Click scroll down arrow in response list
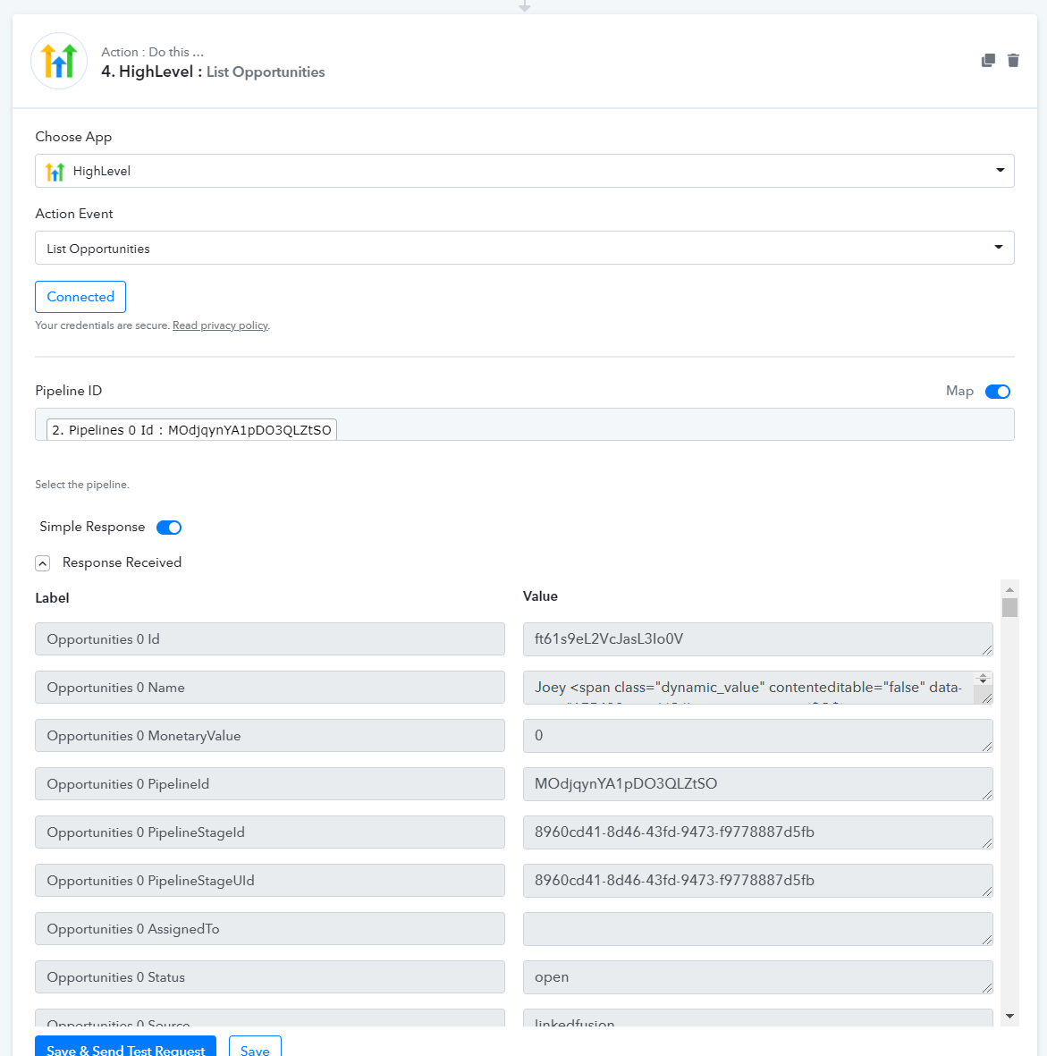 pyautogui.click(x=1009, y=1016)
